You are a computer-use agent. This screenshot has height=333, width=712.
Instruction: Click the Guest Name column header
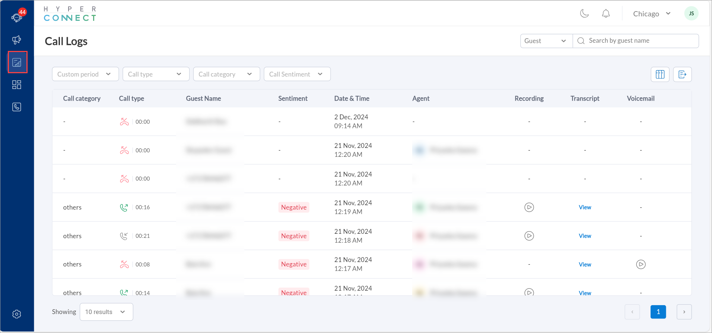[203, 98]
